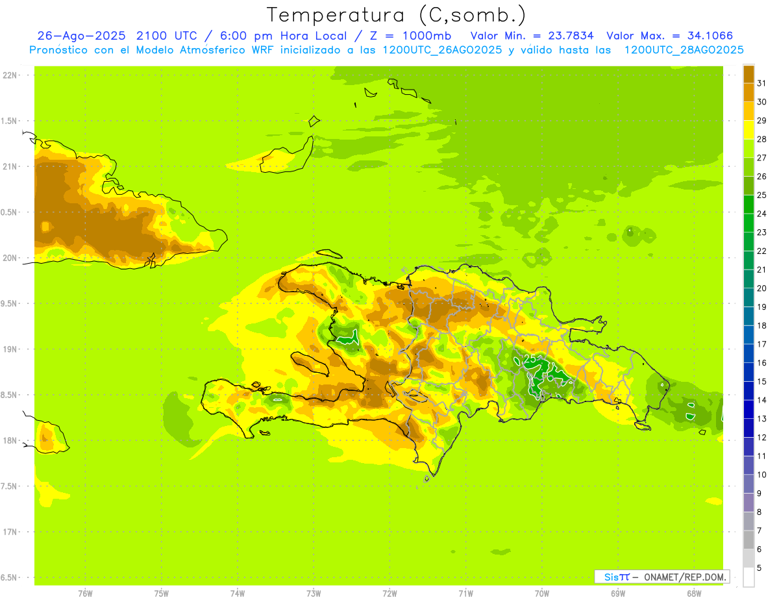The height and width of the screenshot is (602, 779).
Task: Click the "18N" latitude axis label
Action: click(x=10, y=440)
